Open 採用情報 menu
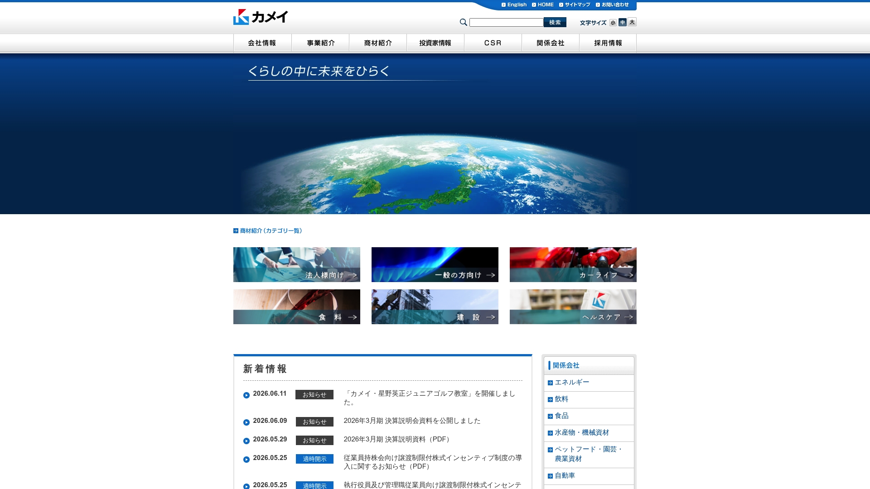This screenshot has height=489, width=870. coord(608,43)
